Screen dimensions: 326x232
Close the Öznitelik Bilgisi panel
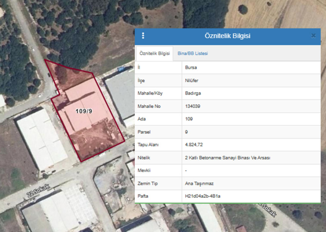point(313,36)
